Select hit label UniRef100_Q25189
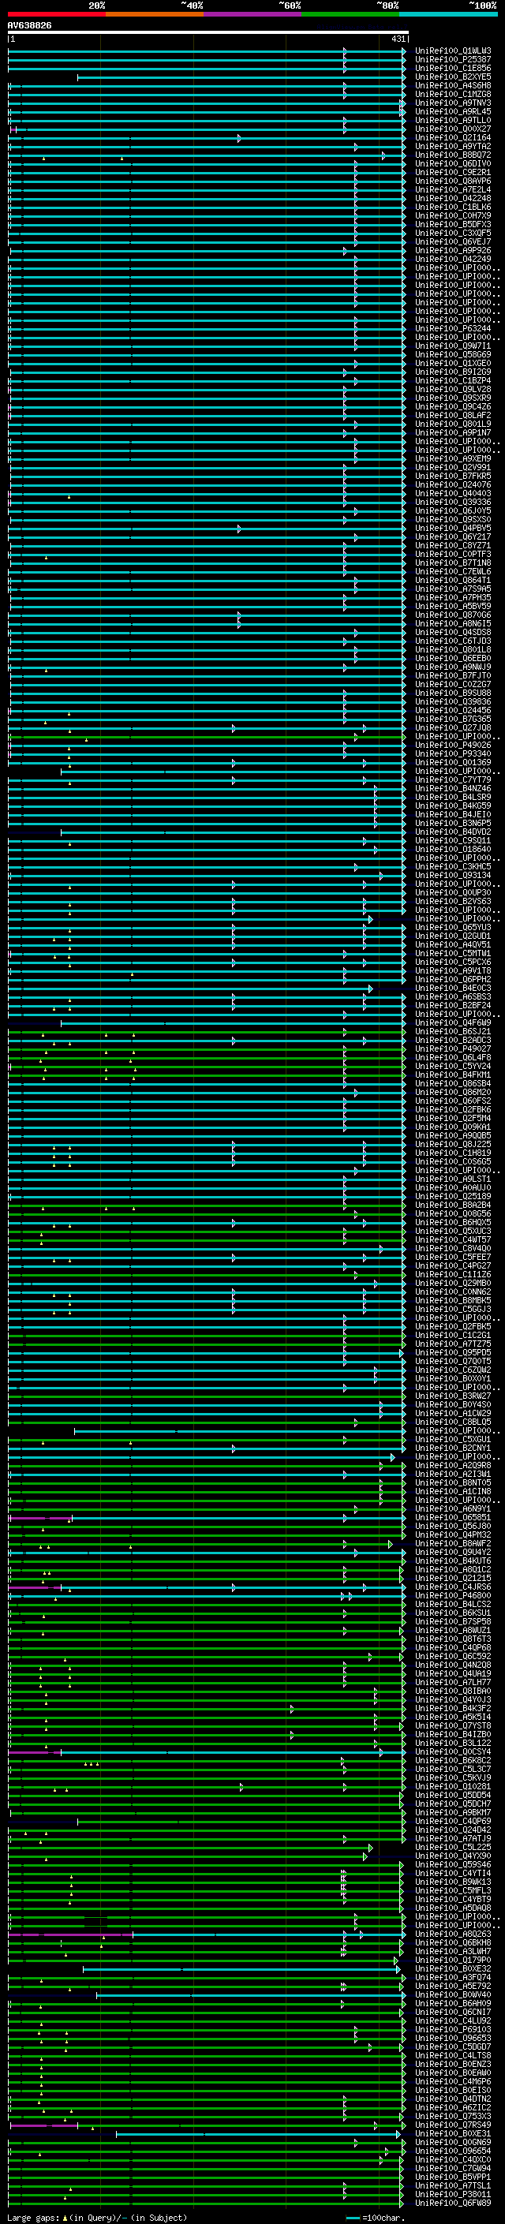 click(x=453, y=1197)
